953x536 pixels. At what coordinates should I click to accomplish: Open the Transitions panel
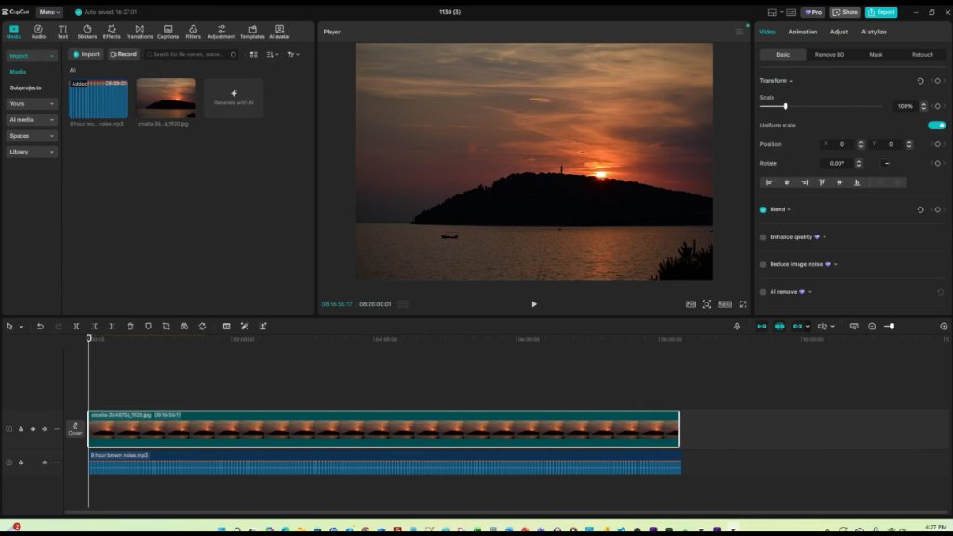(140, 32)
